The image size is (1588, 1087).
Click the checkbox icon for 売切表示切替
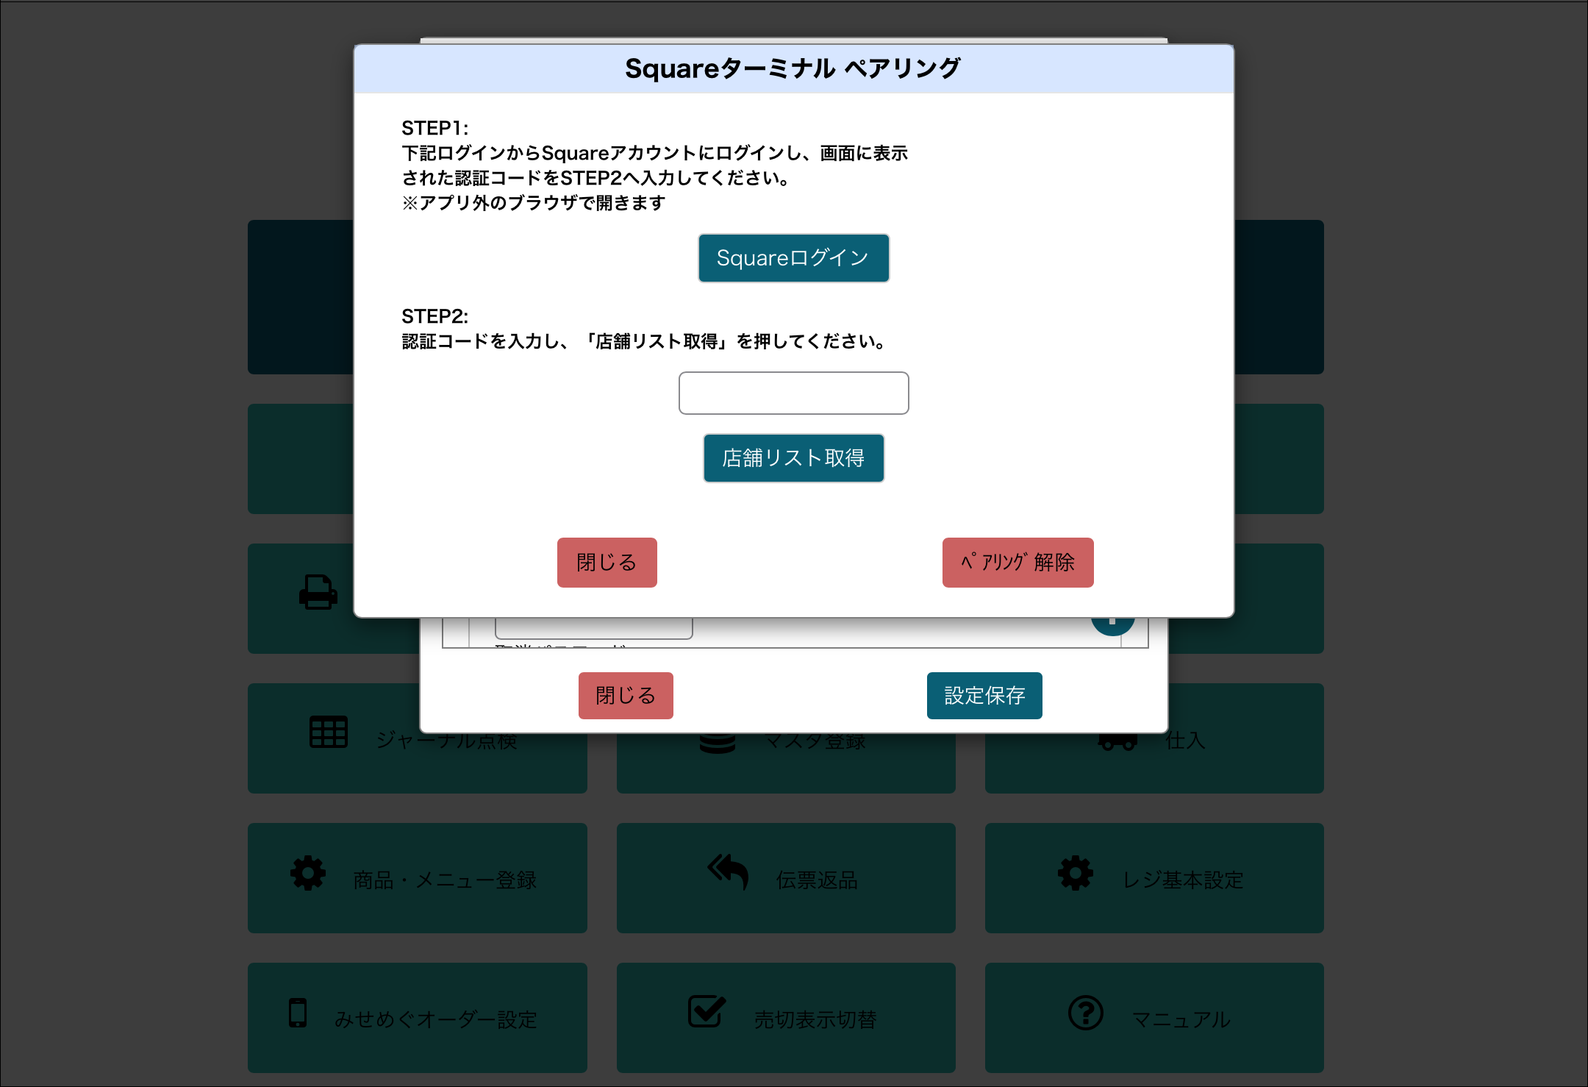tap(707, 1012)
